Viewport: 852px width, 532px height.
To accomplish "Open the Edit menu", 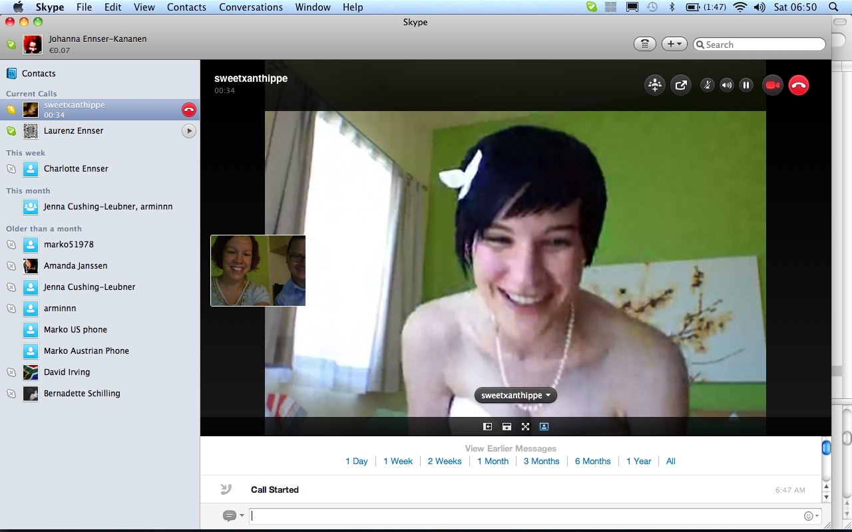I will click(x=113, y=7).
